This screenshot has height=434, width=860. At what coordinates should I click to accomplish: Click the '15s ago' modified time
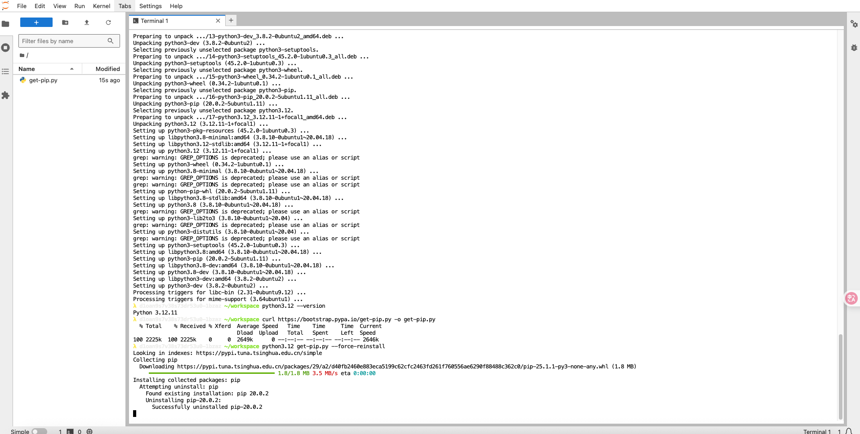click(x=109, y=80)
